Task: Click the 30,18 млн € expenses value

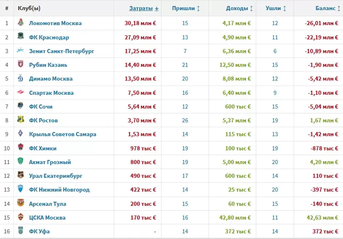Action: pyautogui.click(x=140, y=23)
